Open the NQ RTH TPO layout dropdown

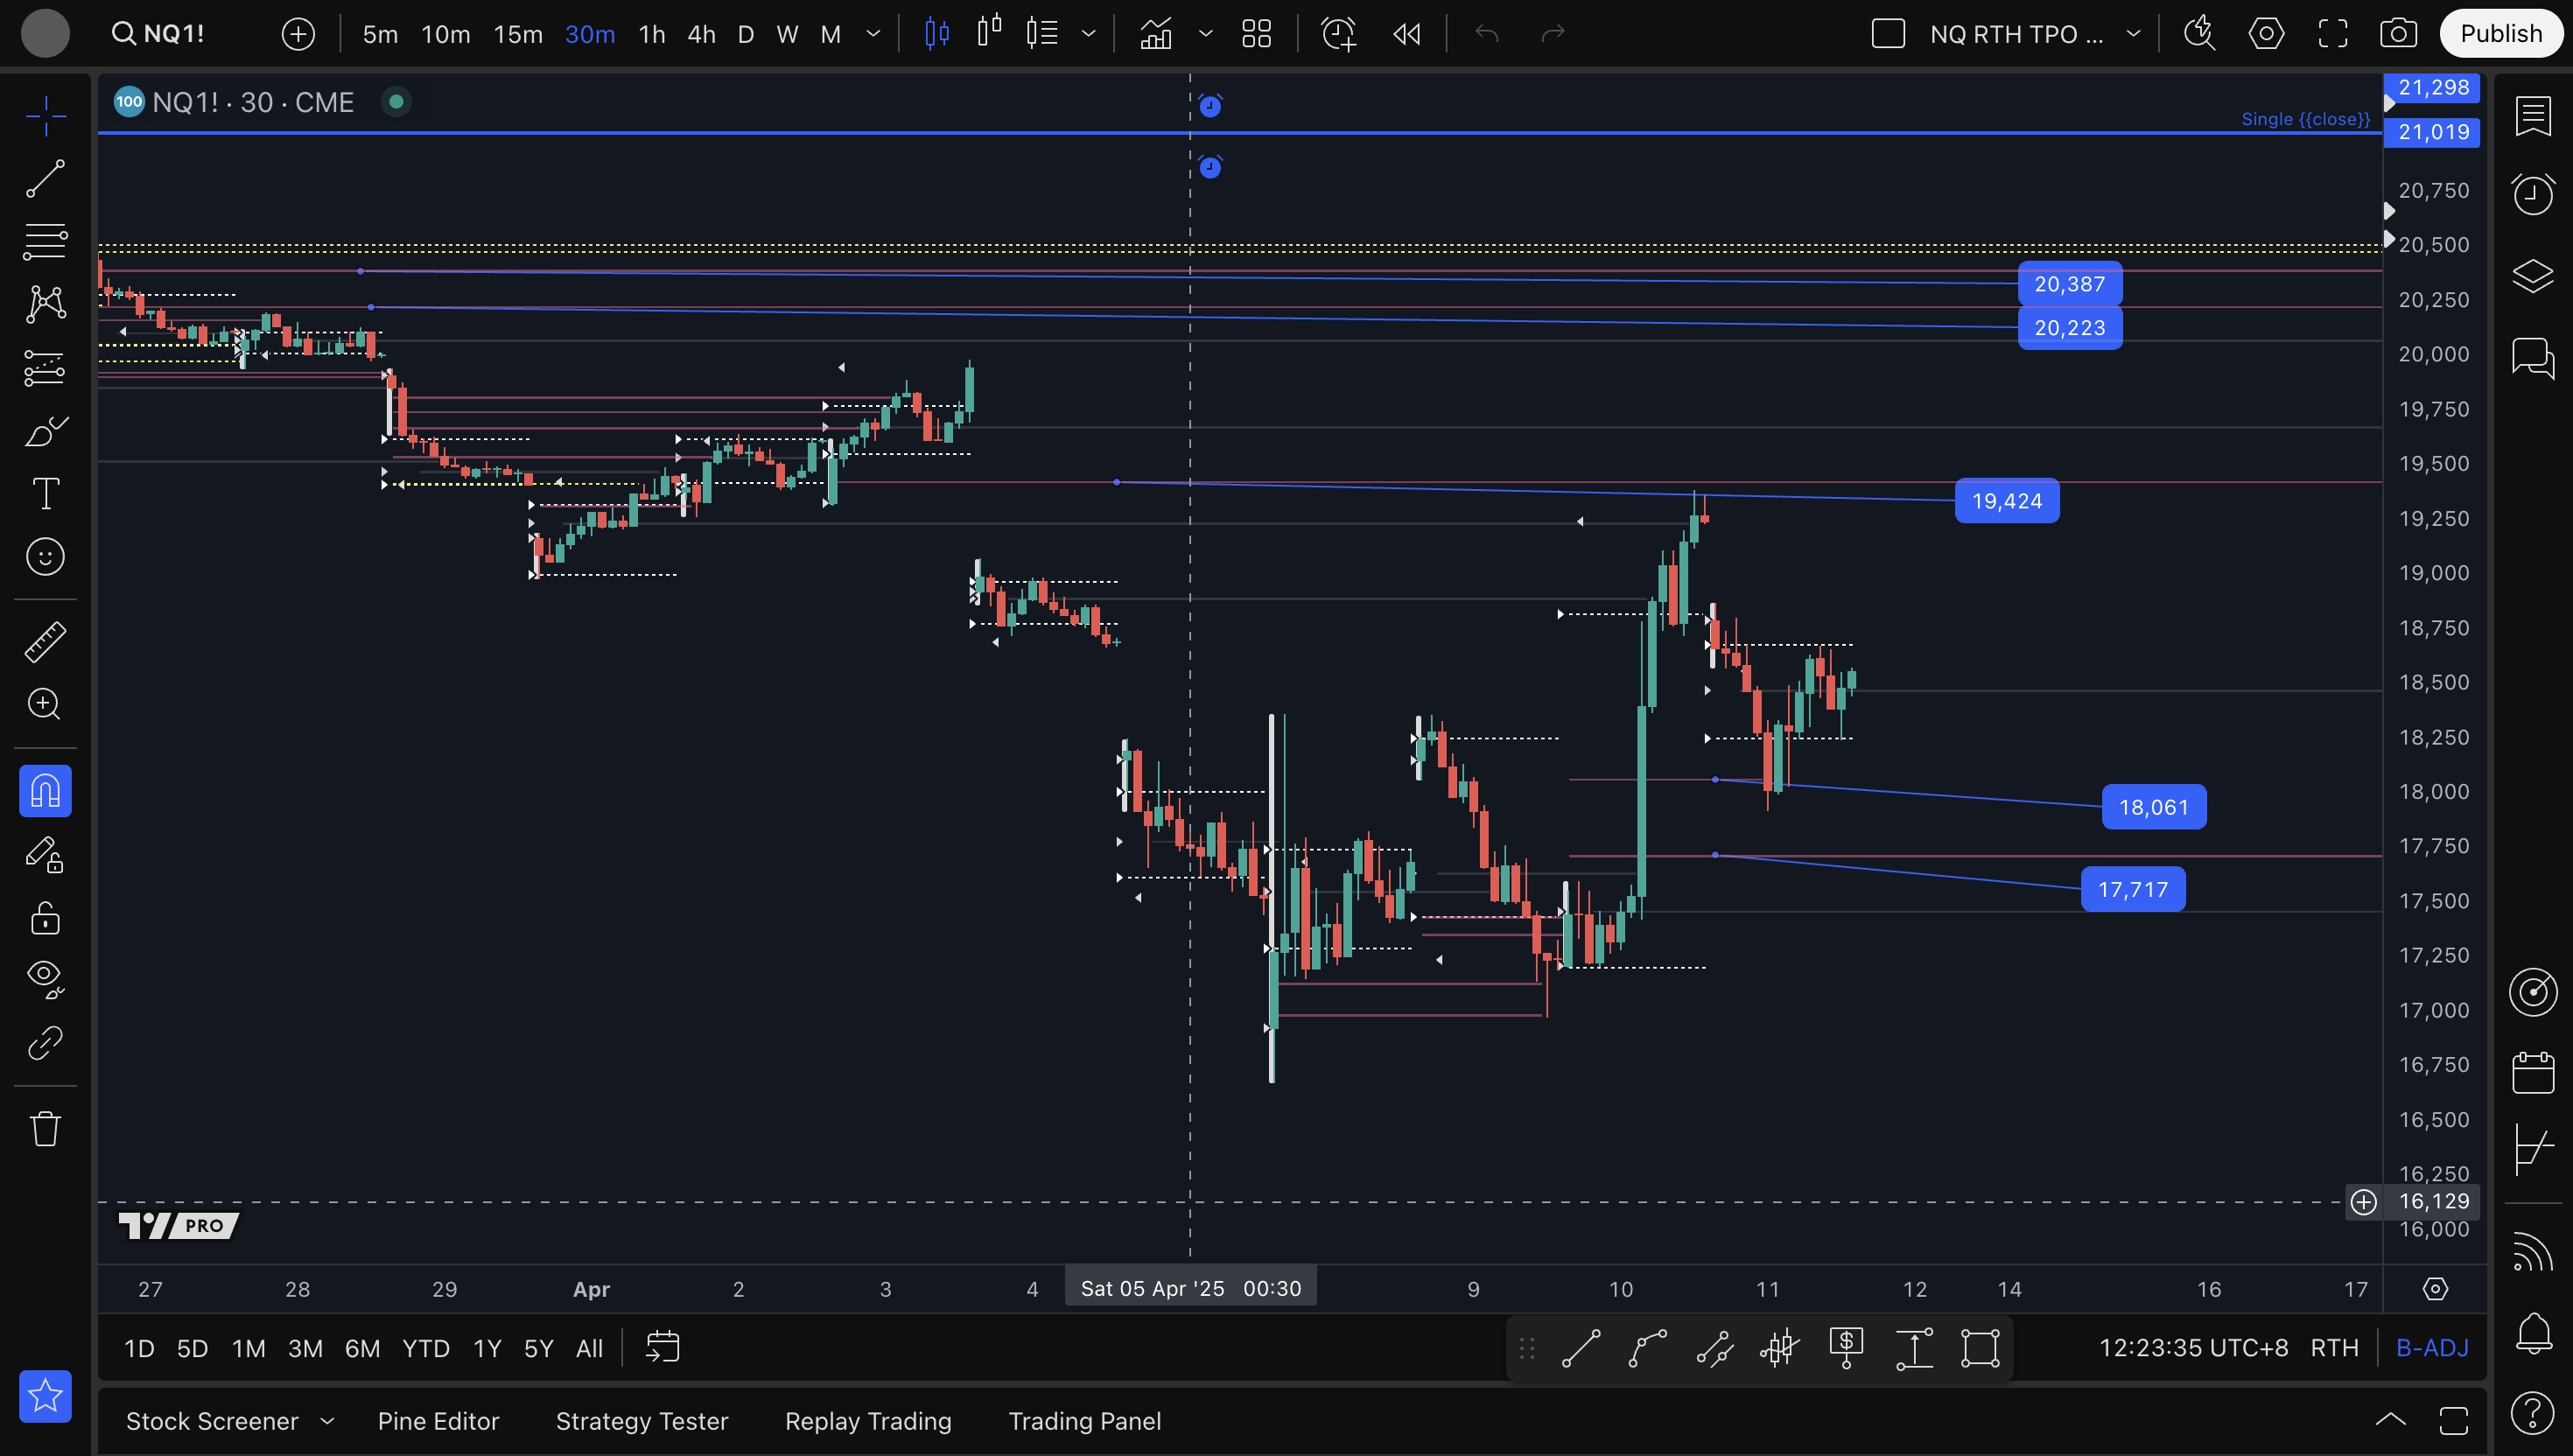(x=2133, y=34)
